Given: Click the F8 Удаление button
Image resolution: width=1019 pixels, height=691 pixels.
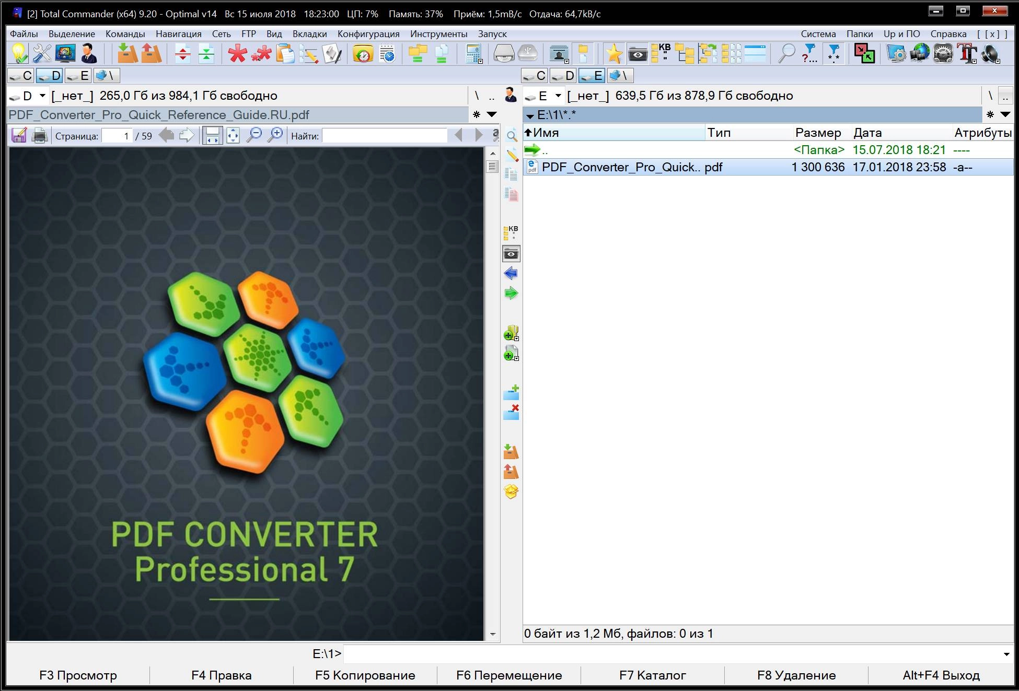Looking at the screenshot, I should [796, 675].
